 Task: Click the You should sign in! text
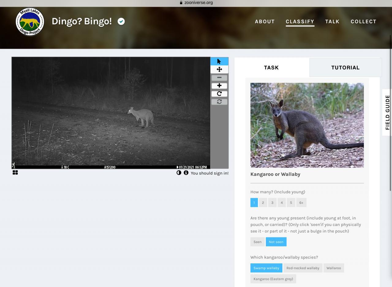(209, 173)
